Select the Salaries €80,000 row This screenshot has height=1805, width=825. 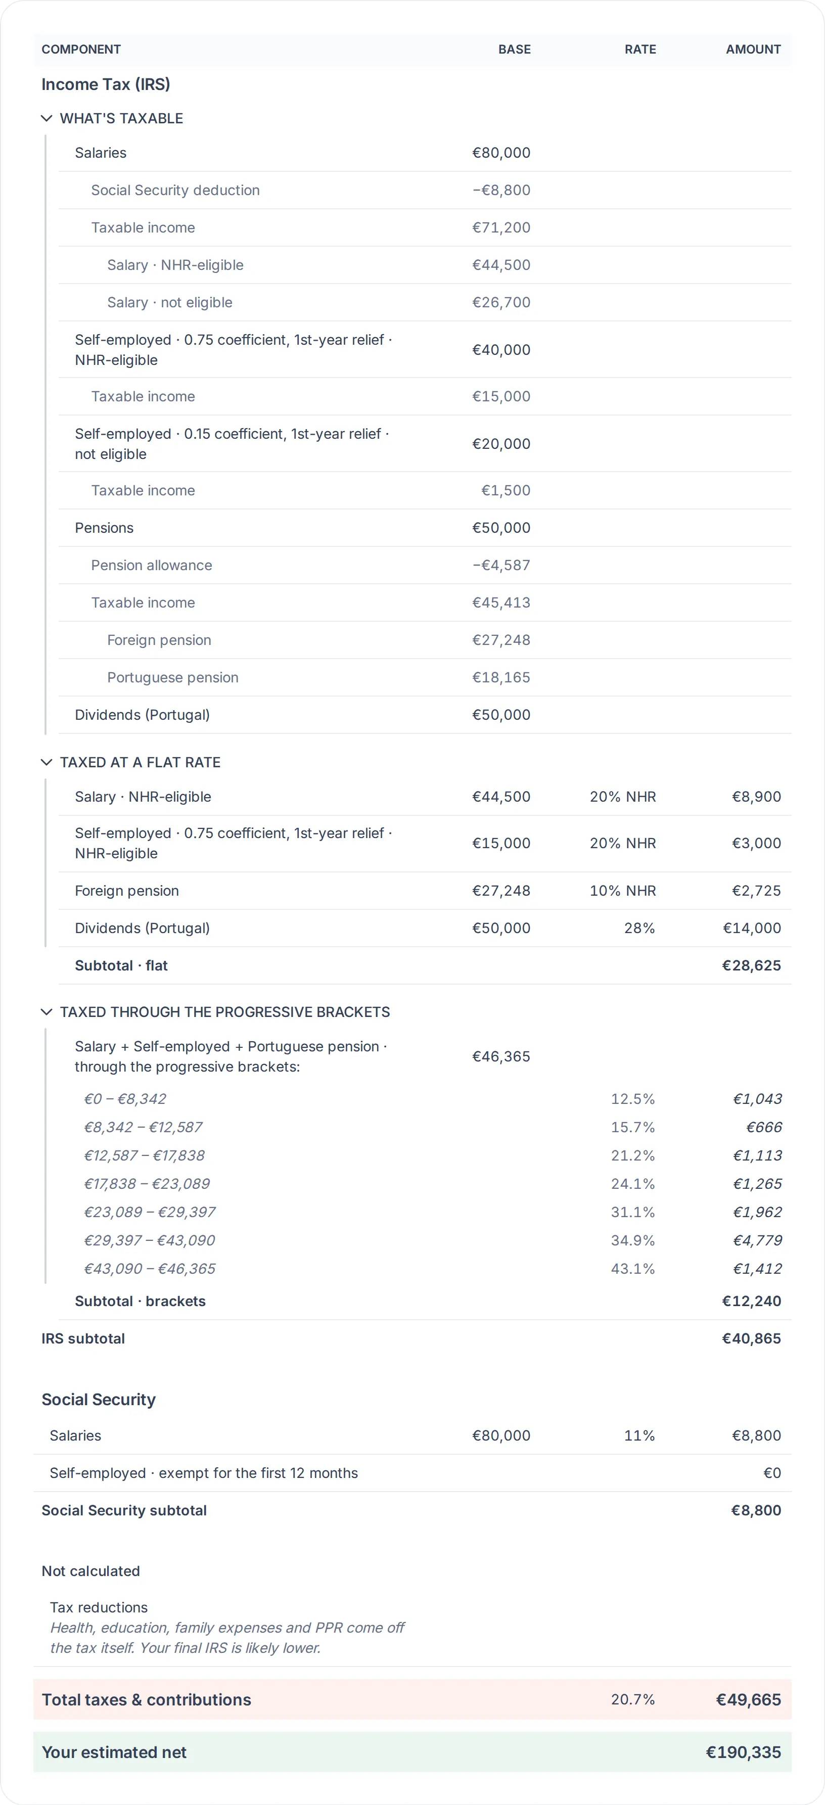click(x=425, y=153)
